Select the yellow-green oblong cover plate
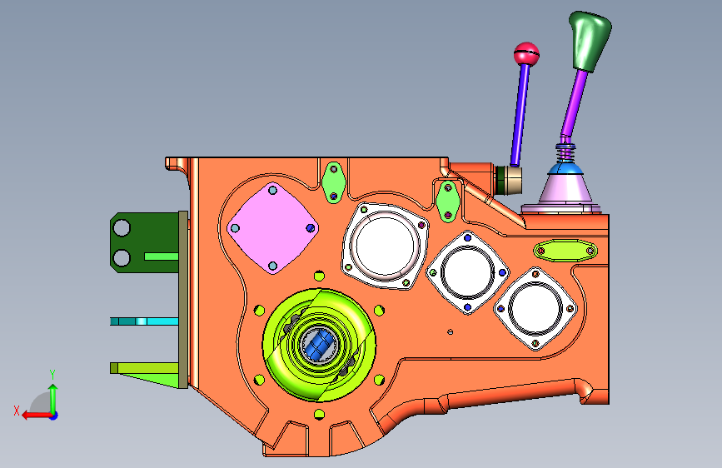722x468 pixels. (x=565, y=251)
